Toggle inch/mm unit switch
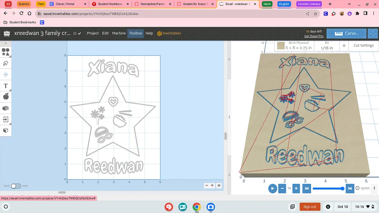The image size is (379, 213). [x=16, y=186]
